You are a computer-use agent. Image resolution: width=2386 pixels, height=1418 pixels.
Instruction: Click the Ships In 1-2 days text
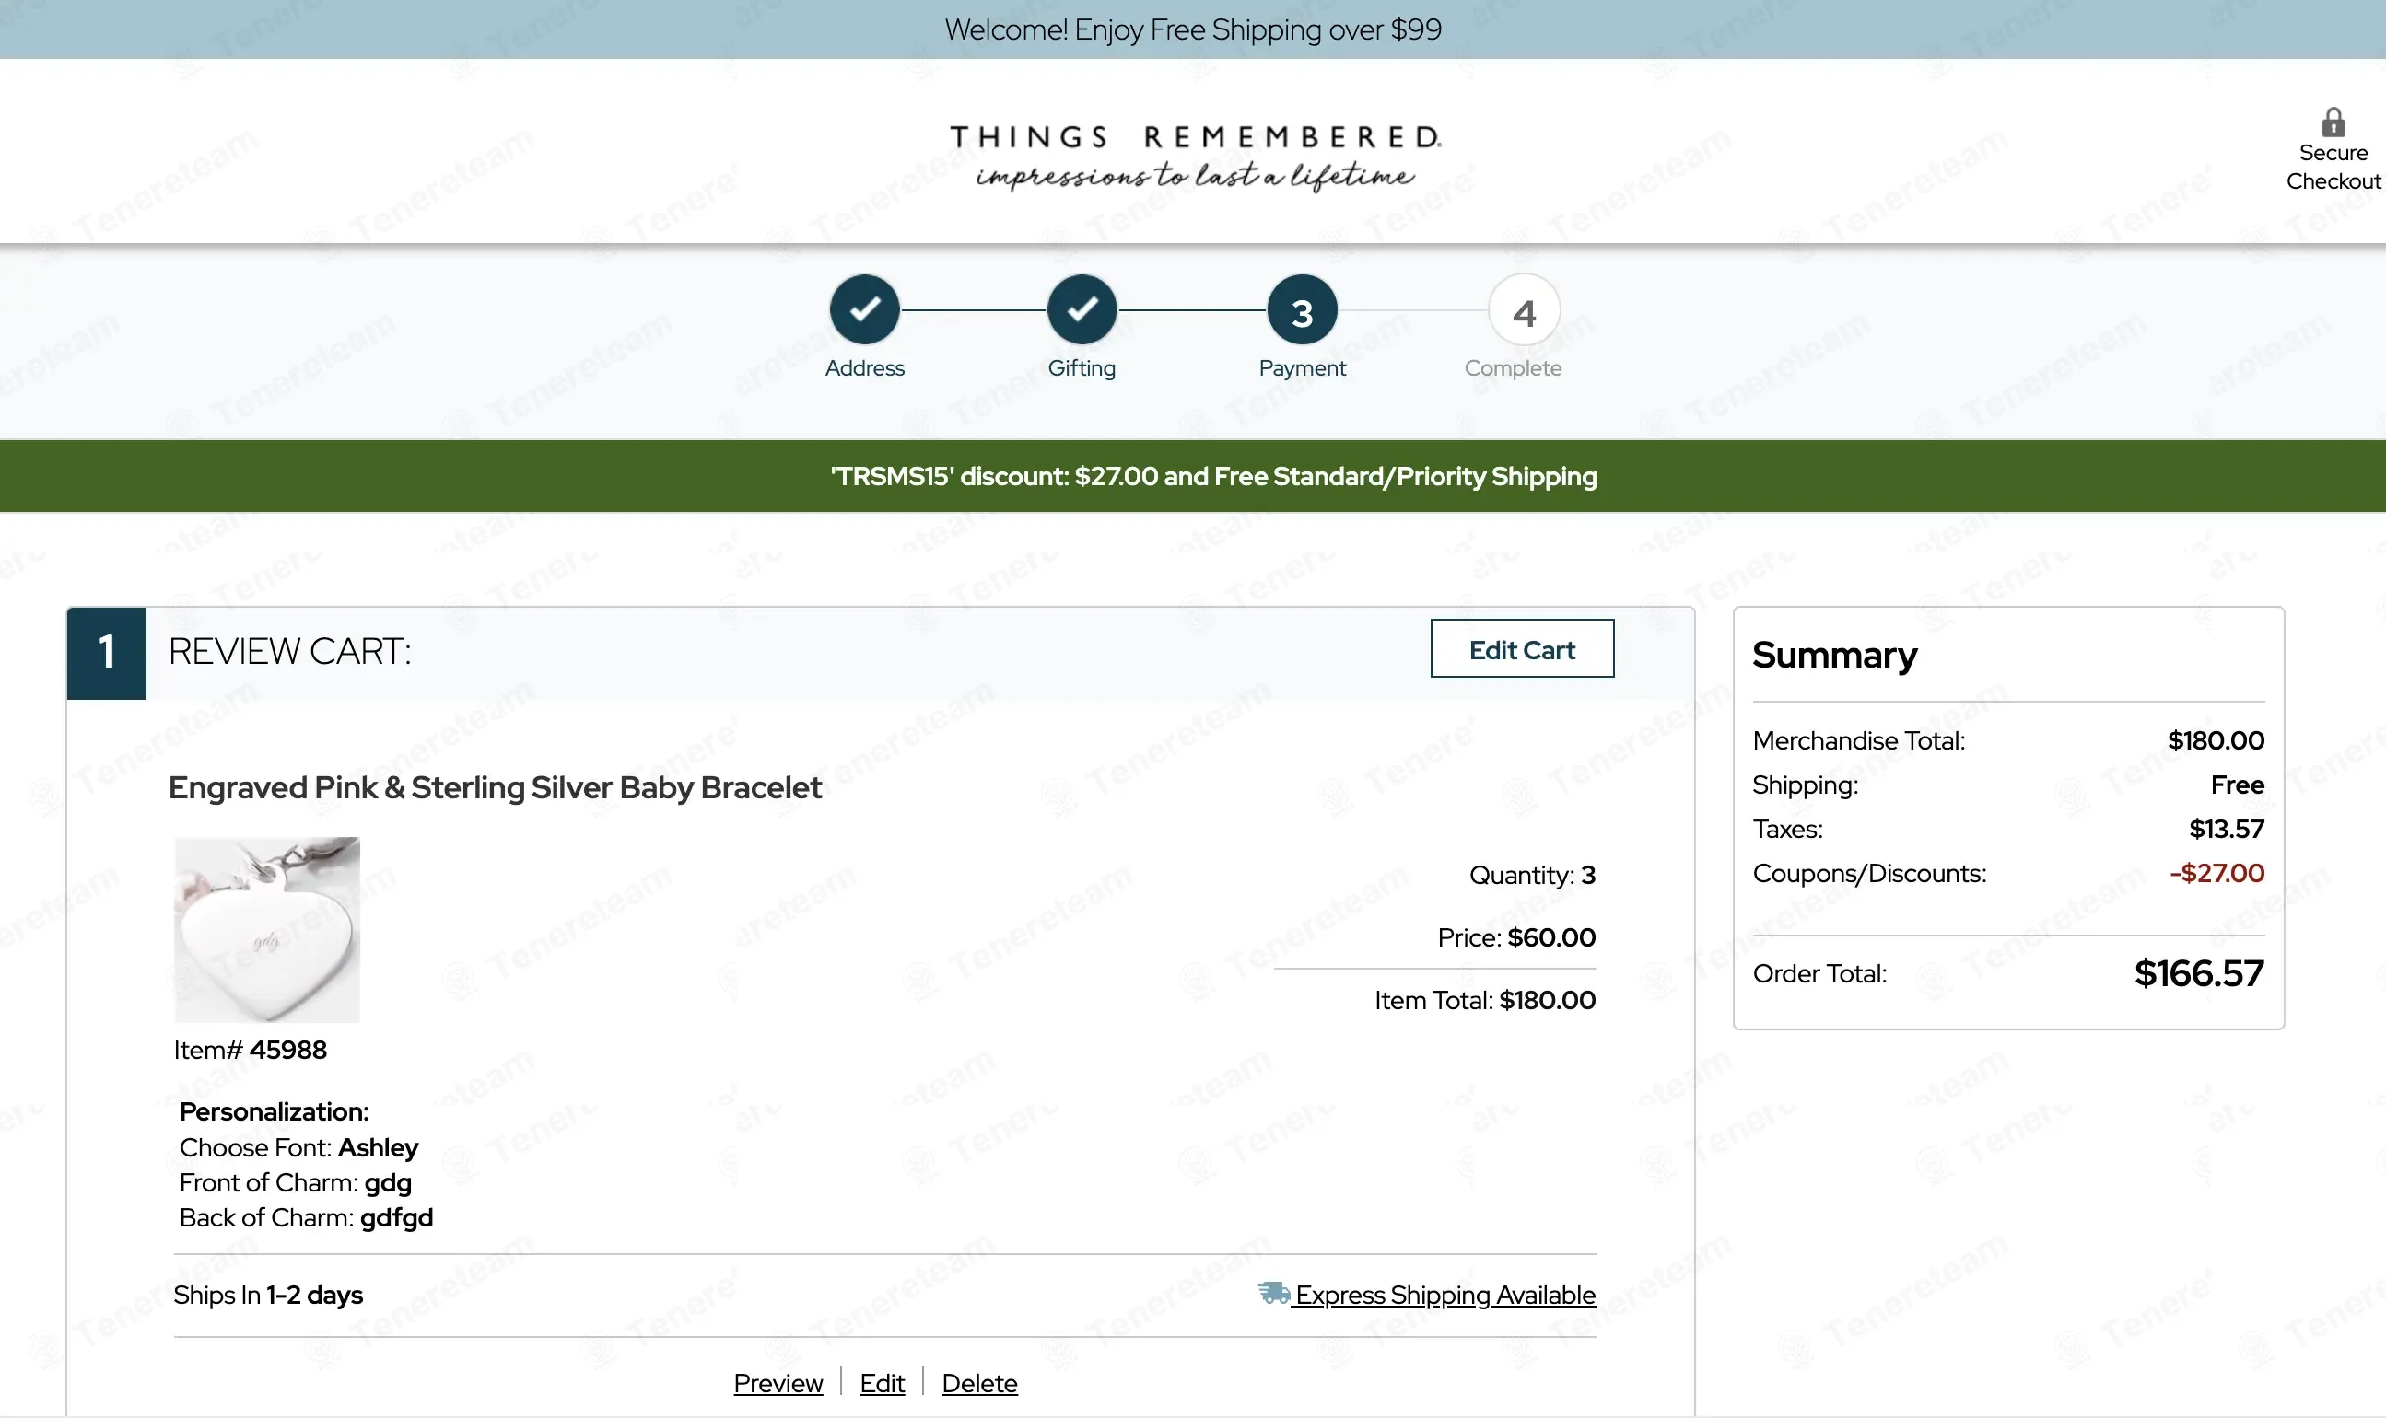(269, 1295)
